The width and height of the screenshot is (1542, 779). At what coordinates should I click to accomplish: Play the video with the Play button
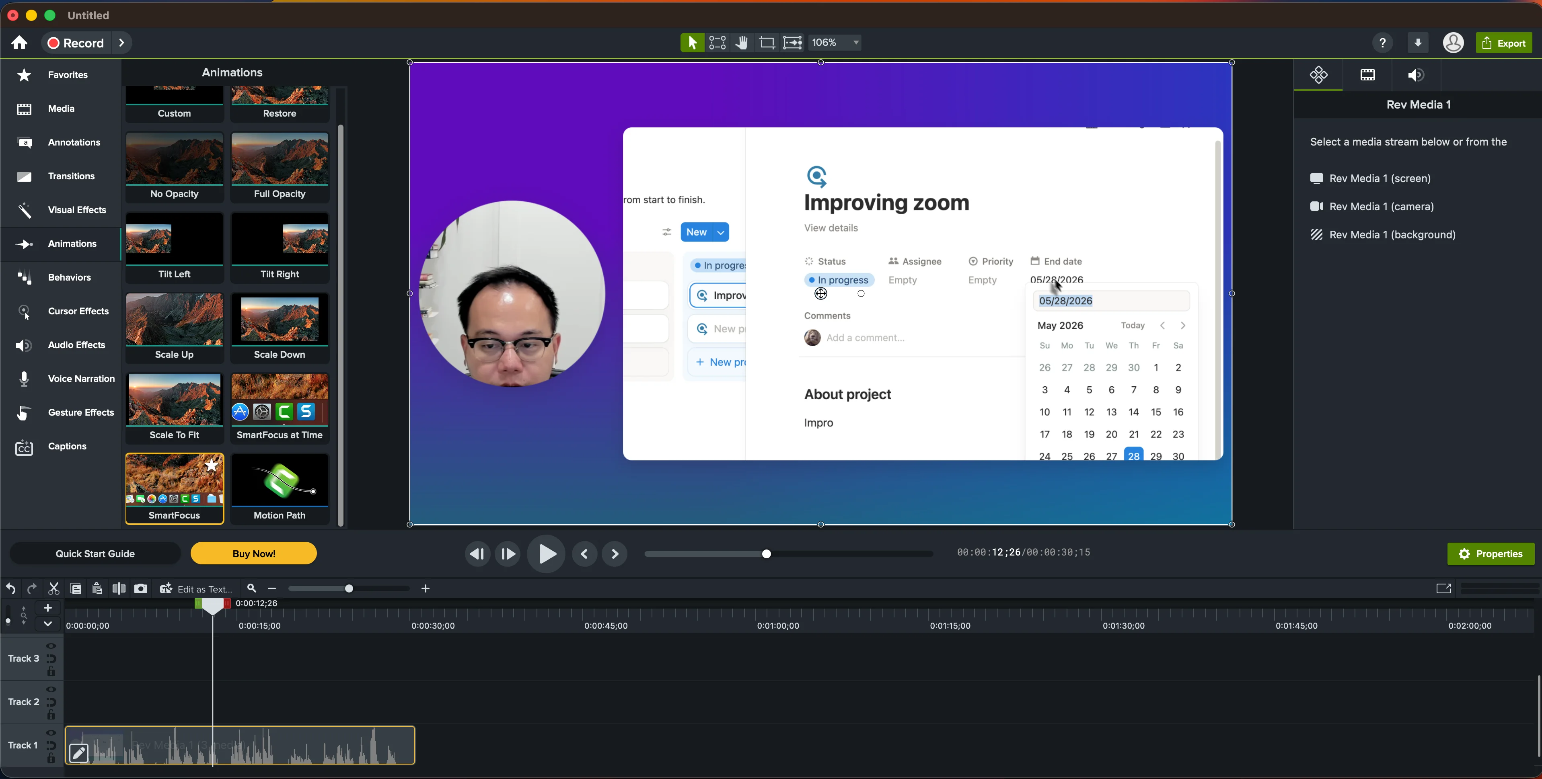[x=546, y=554]
